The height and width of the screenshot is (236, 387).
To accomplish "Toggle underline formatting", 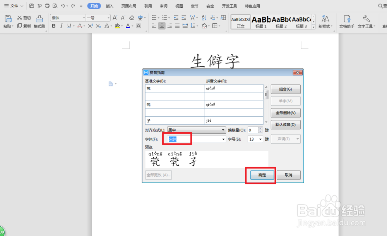I will point(68,26).
